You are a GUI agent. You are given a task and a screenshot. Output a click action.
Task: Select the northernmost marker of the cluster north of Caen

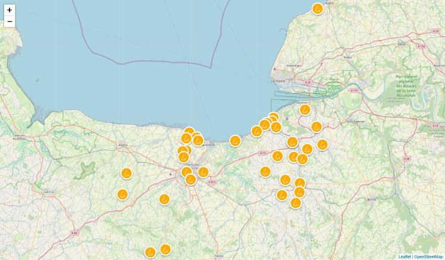[189, 132]
